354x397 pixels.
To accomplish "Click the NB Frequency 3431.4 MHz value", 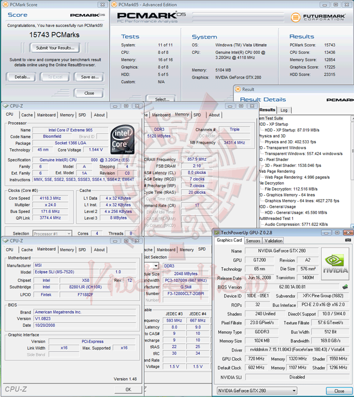I will [234, 142].
